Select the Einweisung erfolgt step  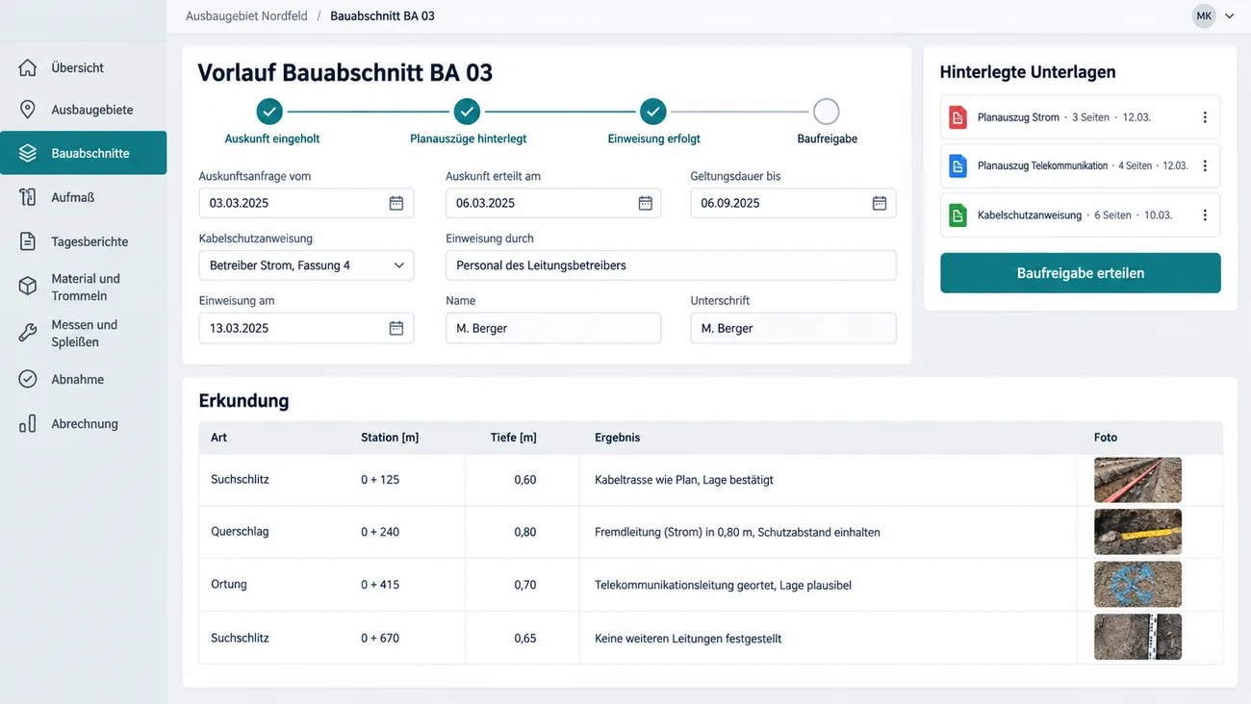coord(653,112)
